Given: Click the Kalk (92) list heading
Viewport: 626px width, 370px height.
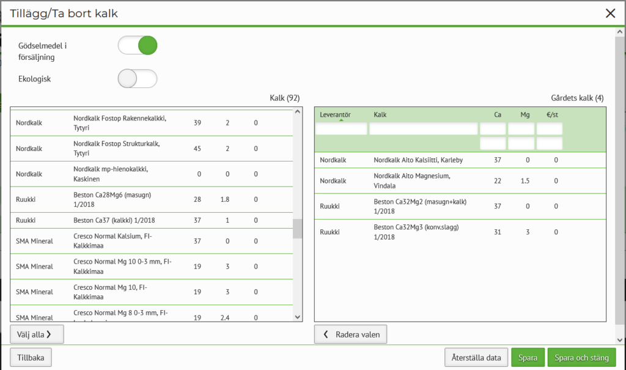Looking at the screenshot, I should (x=284, y=98).
